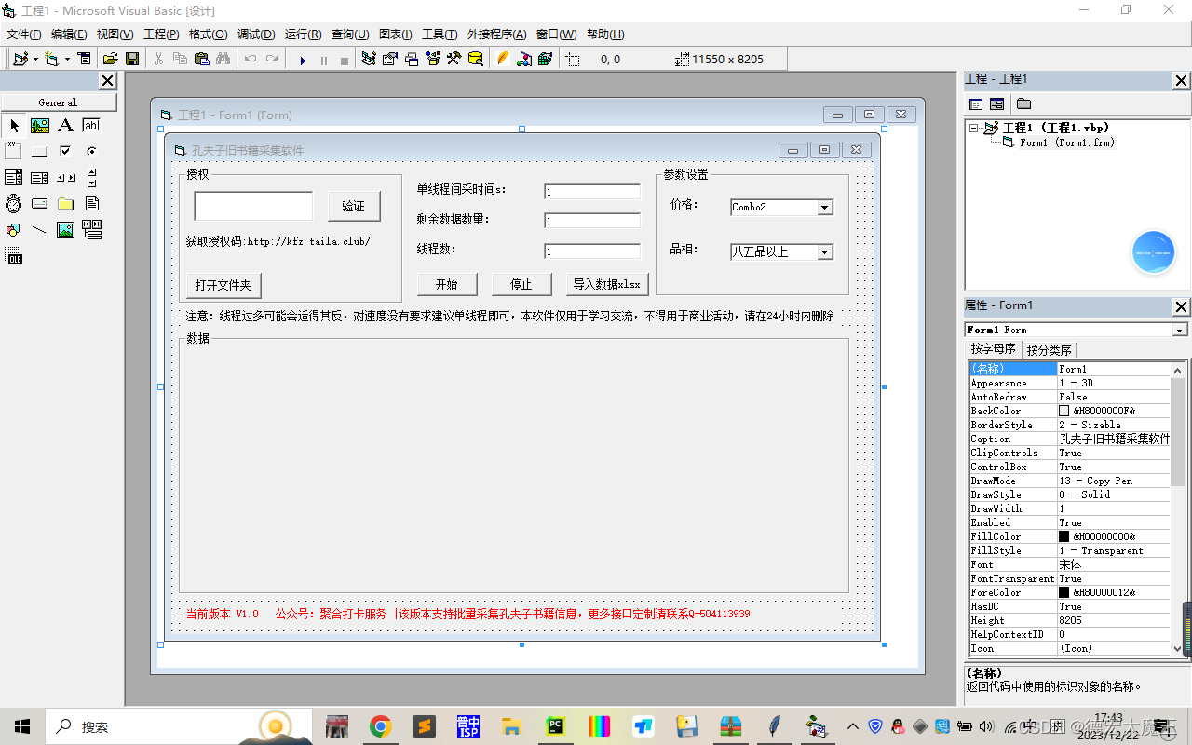
Task: Switch to the 按分类序 properties tab
Action: tap(1050, 350)
